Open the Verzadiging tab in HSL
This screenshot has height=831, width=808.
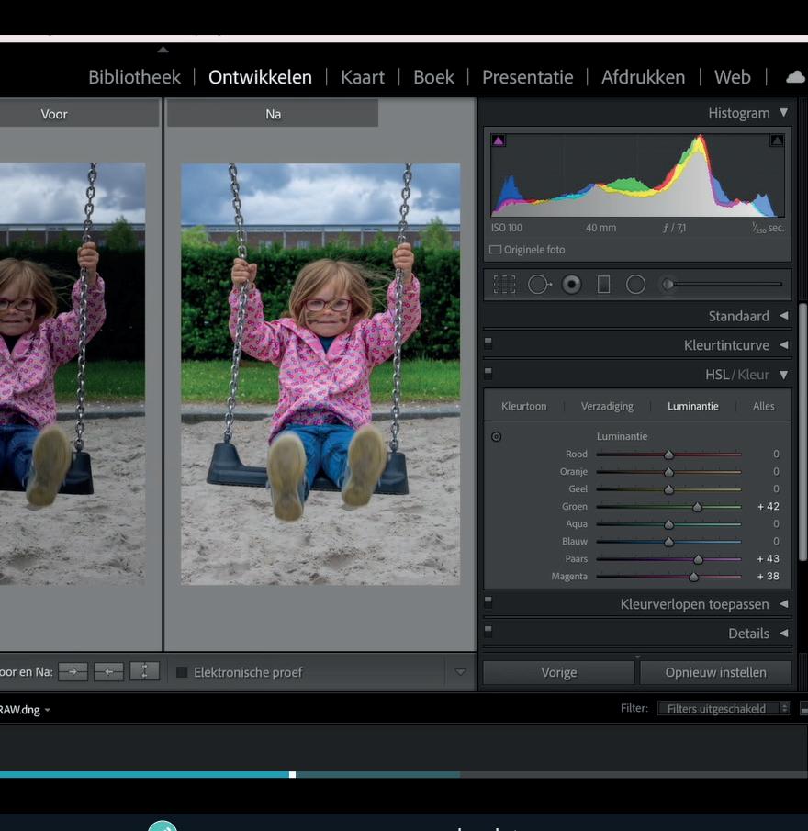coord(607,406)
